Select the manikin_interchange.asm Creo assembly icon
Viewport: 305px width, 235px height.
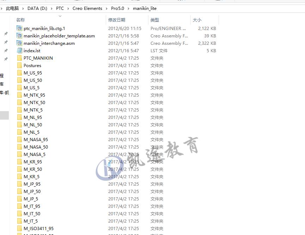[19, 43]
